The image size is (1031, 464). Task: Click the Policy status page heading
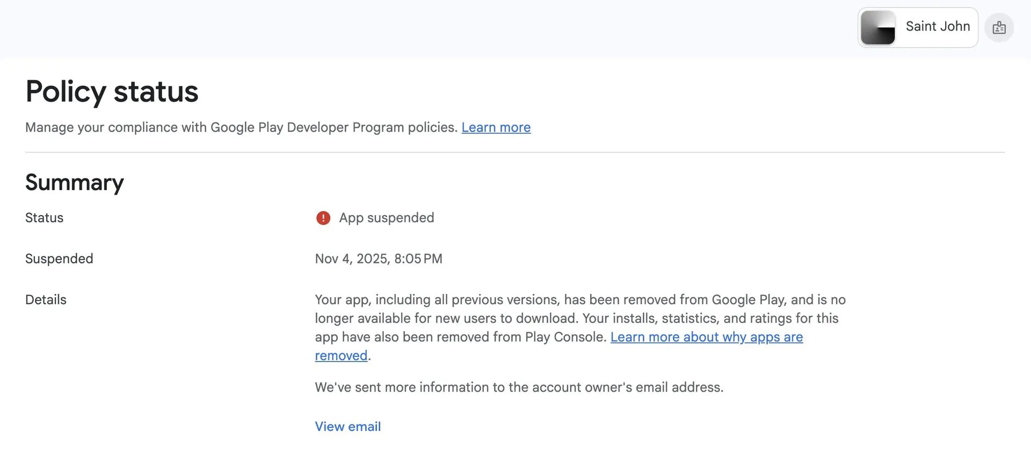(112, 91)
